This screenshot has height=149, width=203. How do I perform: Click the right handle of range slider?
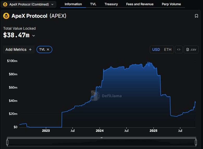(x=196, y=142)
